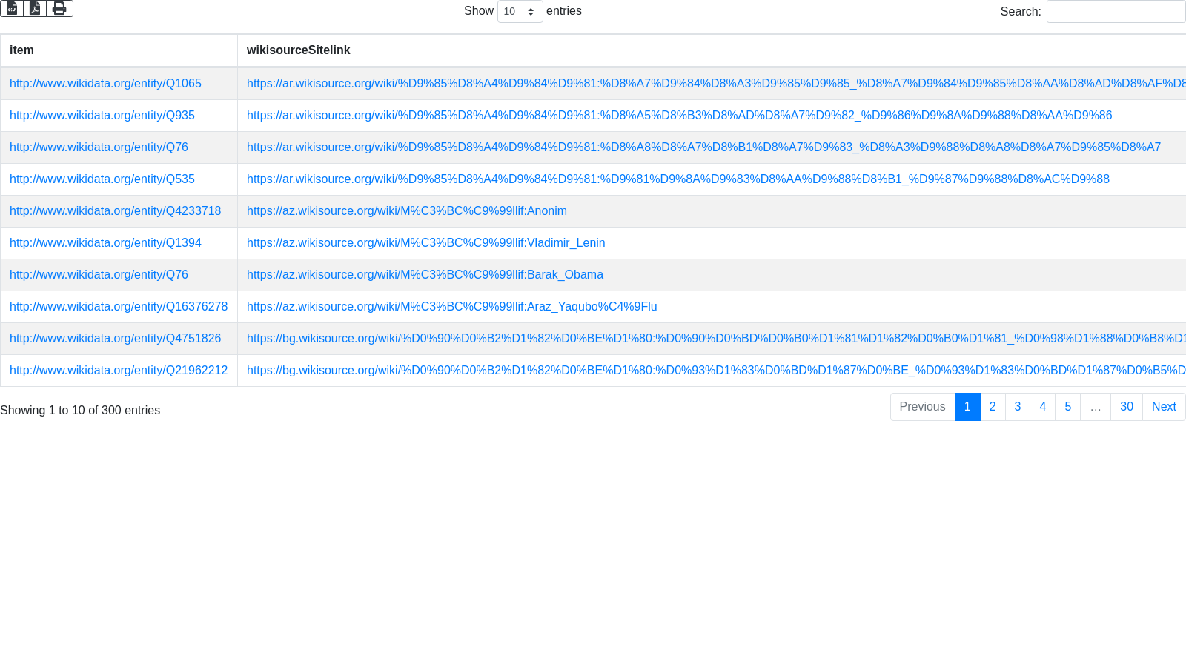Open the Q21962212 wikidata entity link
This screenshot has height=667, width=1186.
click(119, 371)
